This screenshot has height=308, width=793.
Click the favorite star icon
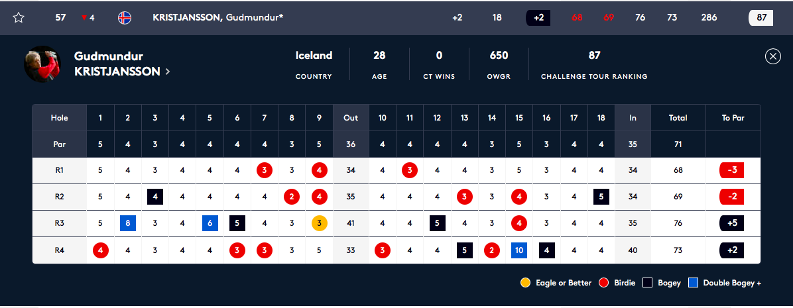19,18
